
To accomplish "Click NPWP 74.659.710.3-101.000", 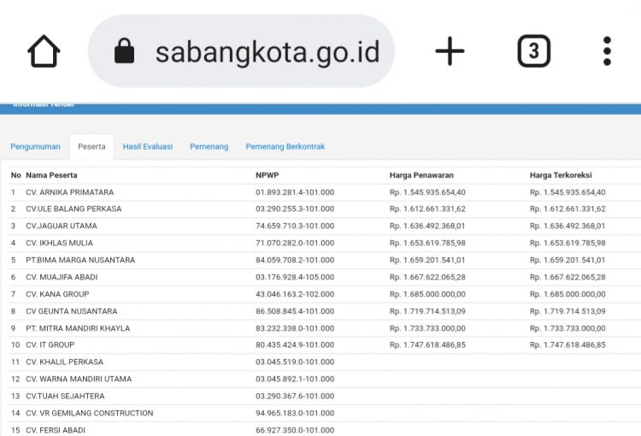I will 295,226.
